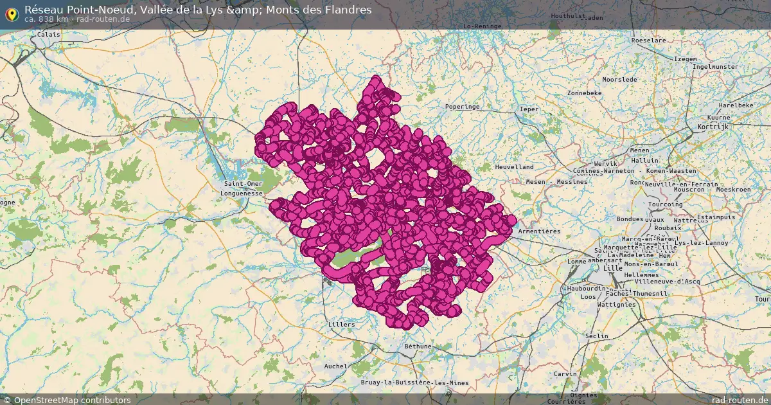
Task: Click the 'Mesen - Messines' map label
Action: 556,182
